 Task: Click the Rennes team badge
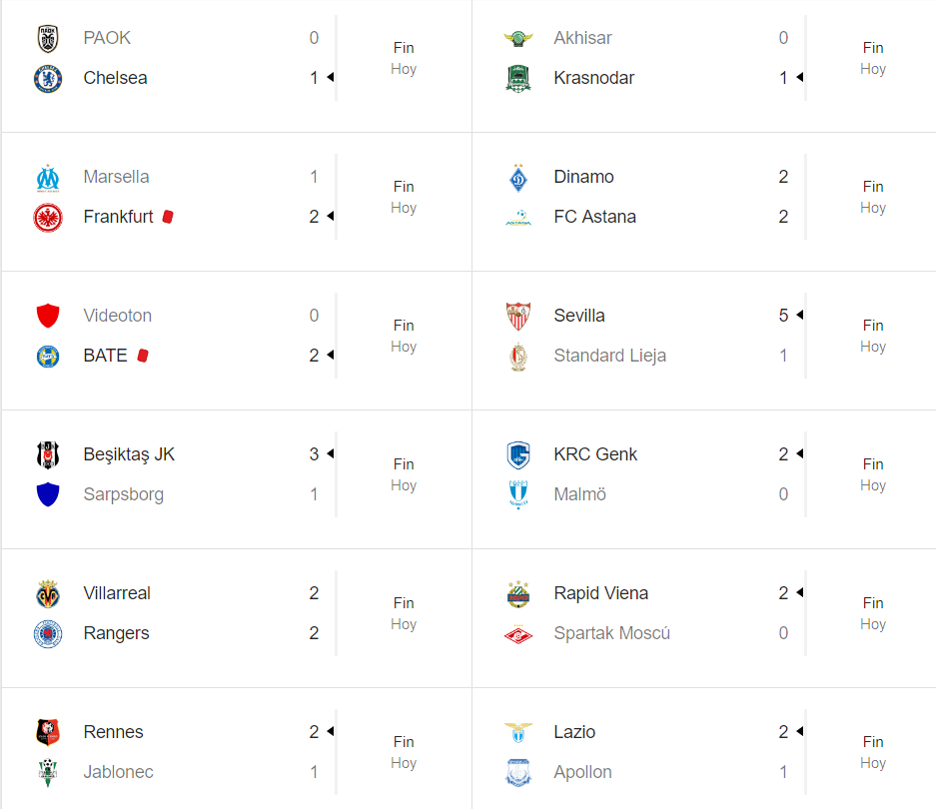48,732
